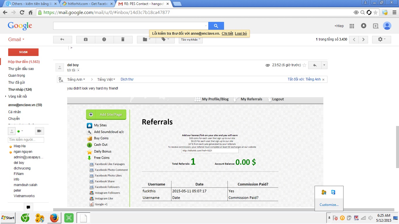Open the 'Thư đã gửi' sent folder

click(x=16, y=83)
